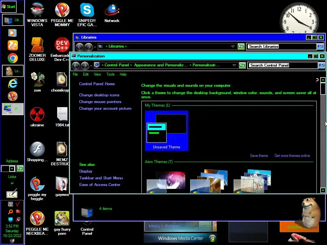The height and width of the screenshot is (245, 327).
Task: Open the PEGGLE ME NECKBEA... icon
Action: (x=37, y=223)
